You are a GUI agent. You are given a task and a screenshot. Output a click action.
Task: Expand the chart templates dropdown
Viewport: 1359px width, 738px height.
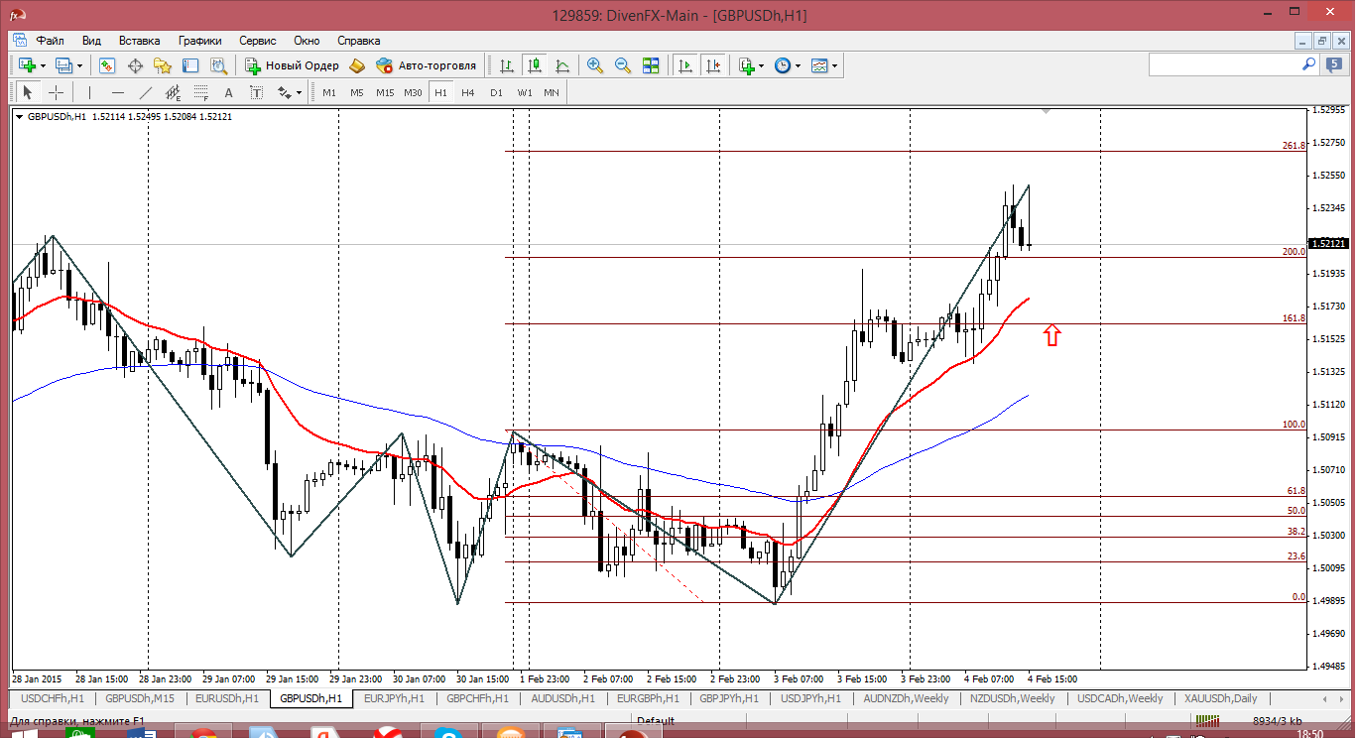835,65
